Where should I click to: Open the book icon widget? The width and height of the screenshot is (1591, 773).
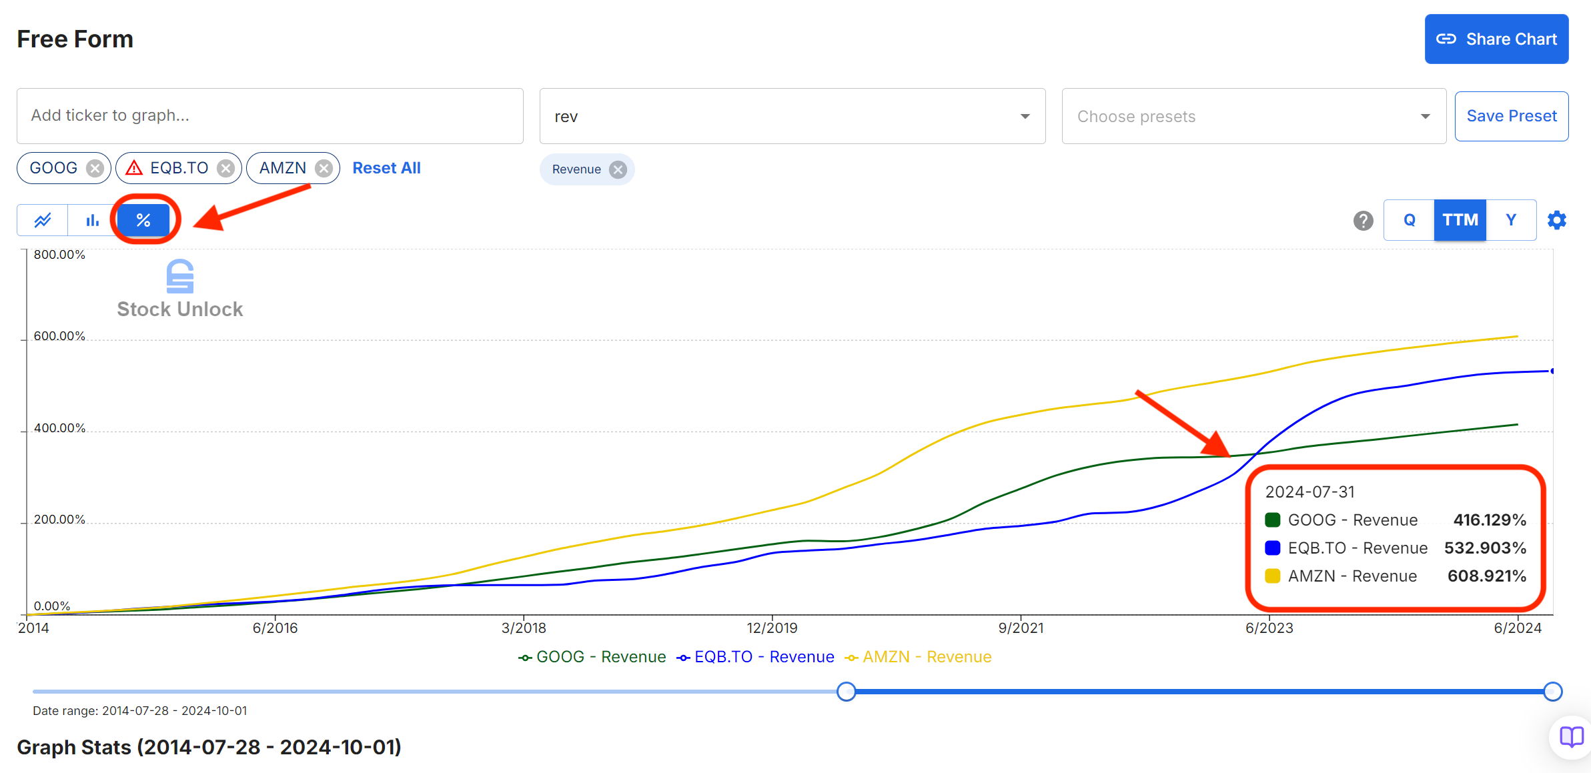pyautogui.click(x=1572, y=737)
